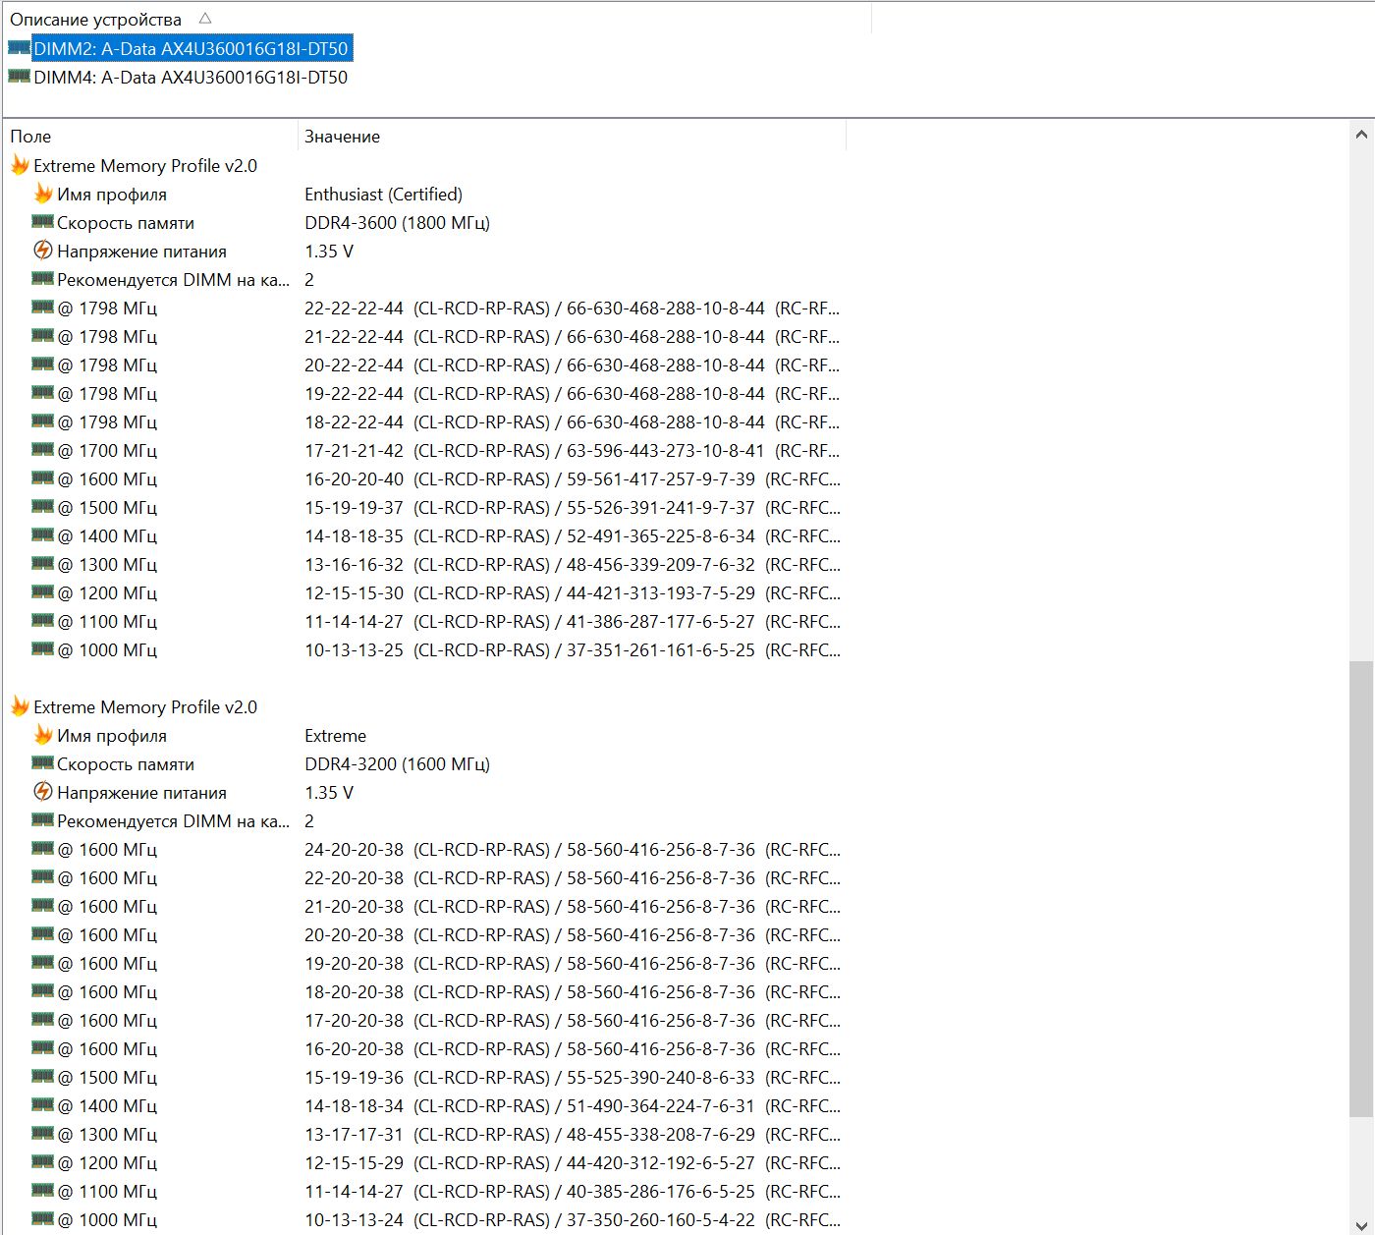Click the scrollbar up arrow
Image resolution: width=1375 pixels, height=1235 pixels.
pos(1361,135)
